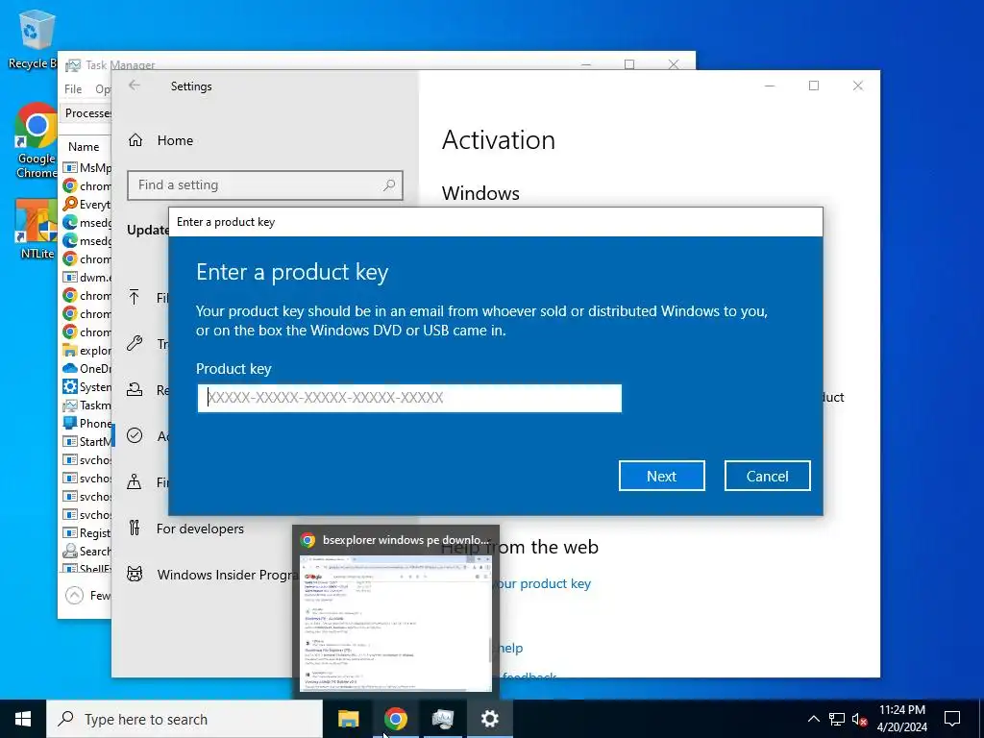Open the notification center icon
Image resolution: width=984 pixels, height=738 pixels.
[952, 719]
